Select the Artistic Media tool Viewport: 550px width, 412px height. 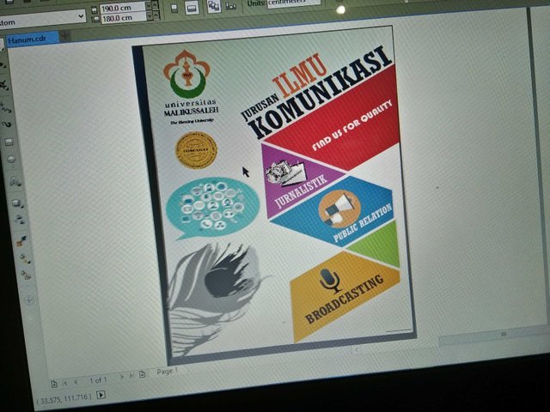pos(7,124)
